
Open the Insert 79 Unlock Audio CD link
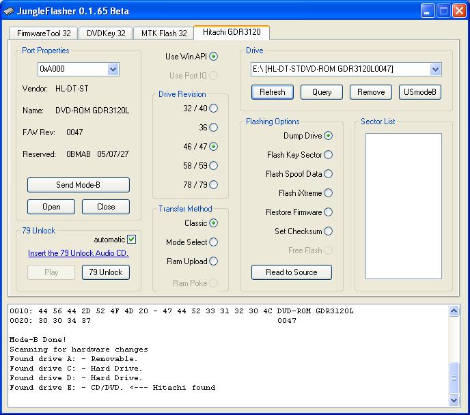(79, 253)
